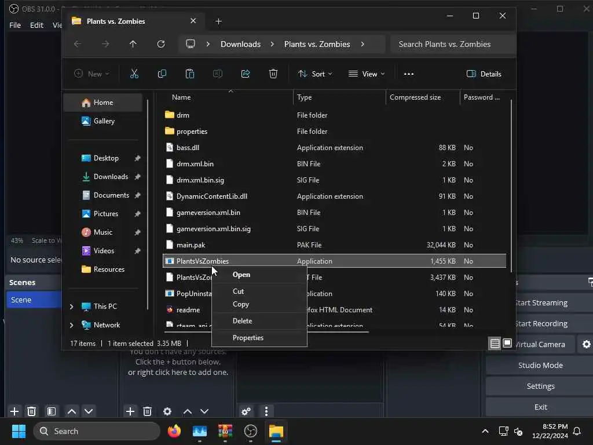Viewport: 593px width, 445px height.
Task: Open the Windows Start menu
Action: [19, 431]
